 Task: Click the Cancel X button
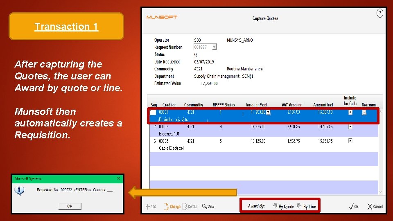pyautogui.click(x=375, y=206)
